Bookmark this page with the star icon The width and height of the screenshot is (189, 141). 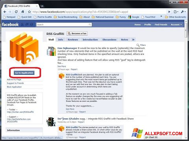pyautogui.click(x=30, y=12)
